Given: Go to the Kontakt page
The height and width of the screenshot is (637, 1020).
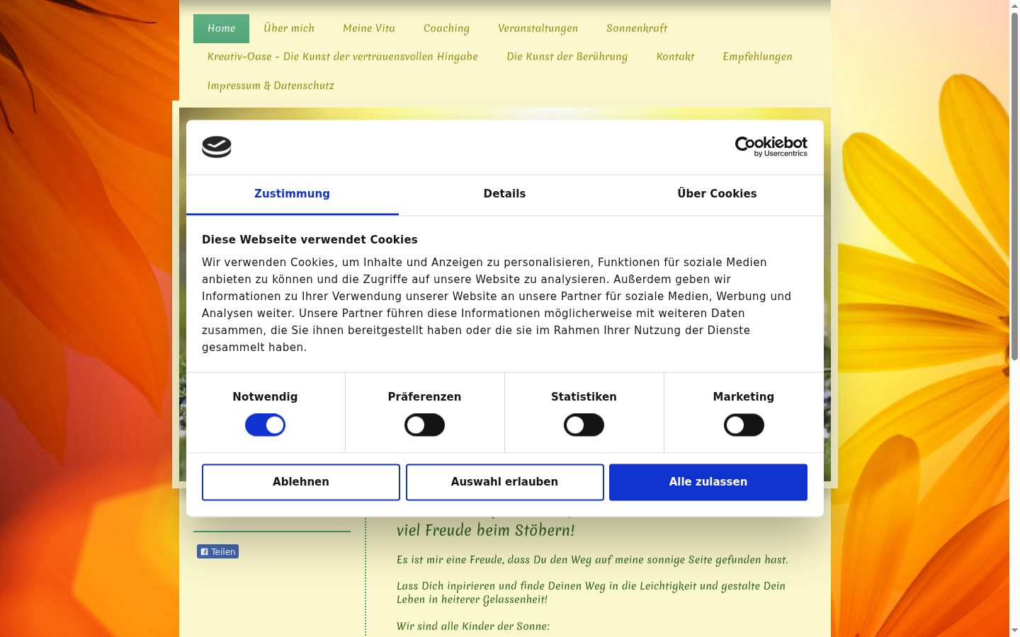Looking at the screenshot, I should [675, 57].
